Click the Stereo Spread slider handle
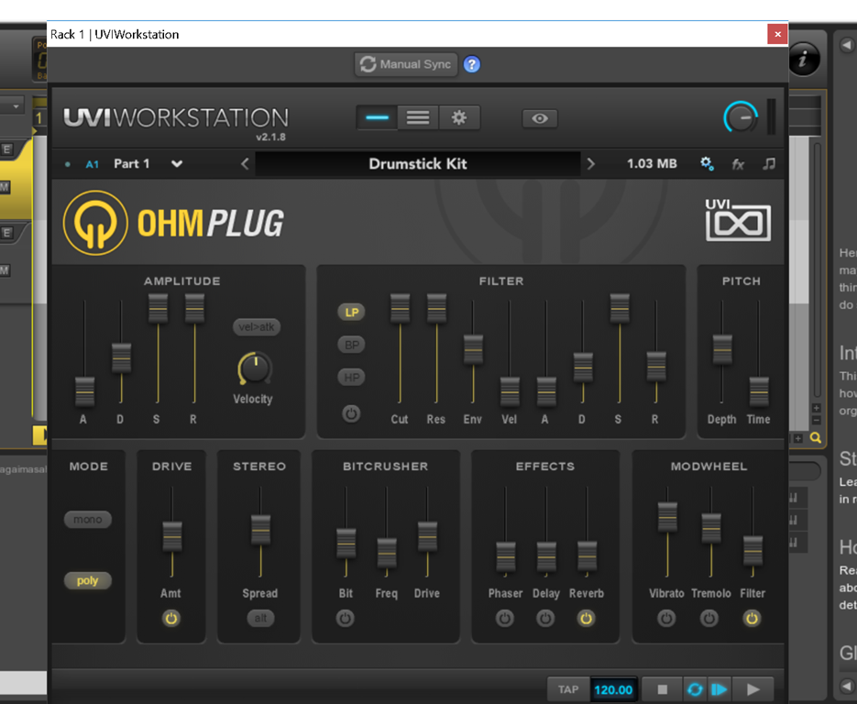857x704 pixels. tap(260, 530)
